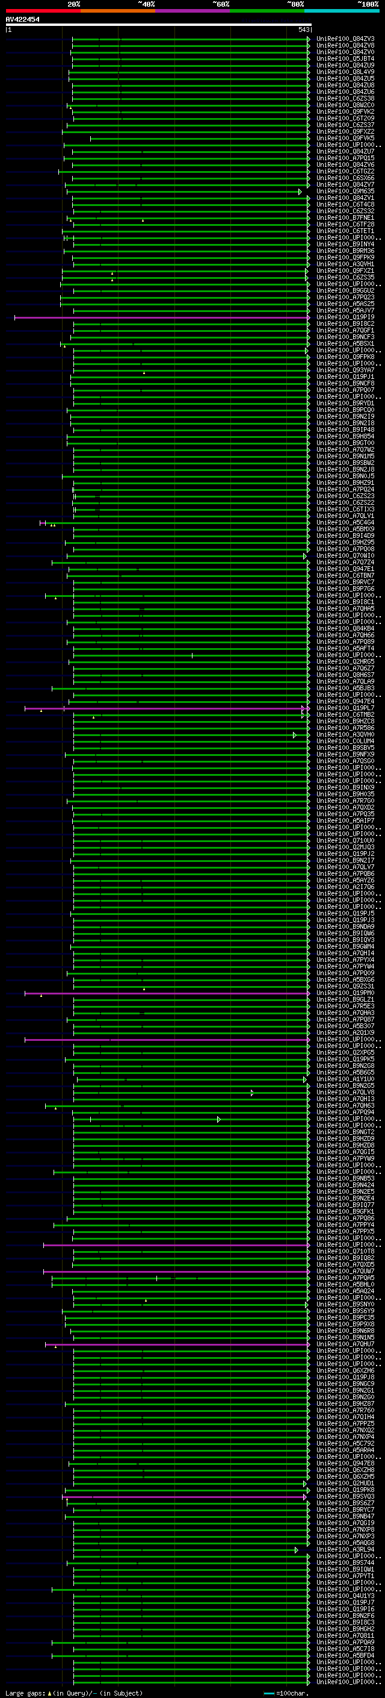Select the hit label UniRef100_A5B307

coord(345,1026)
